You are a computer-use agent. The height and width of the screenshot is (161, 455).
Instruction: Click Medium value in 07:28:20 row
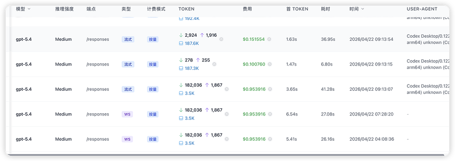click(x=64, y=114)
